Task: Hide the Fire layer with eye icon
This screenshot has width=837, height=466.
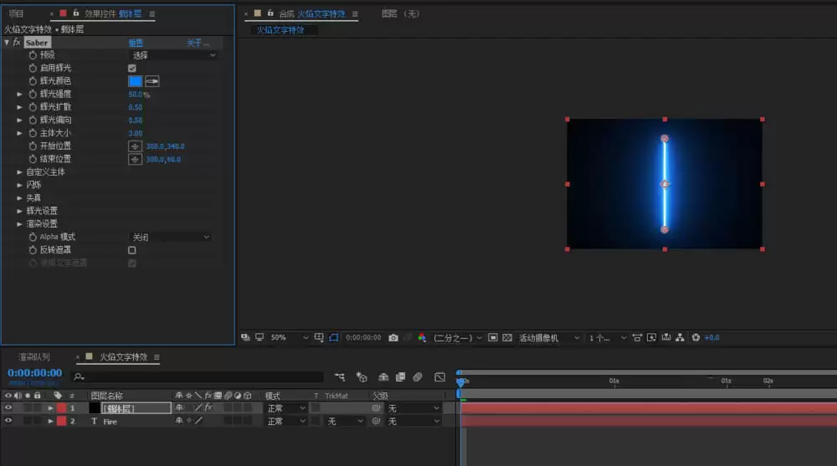Action: pos(8,421)
